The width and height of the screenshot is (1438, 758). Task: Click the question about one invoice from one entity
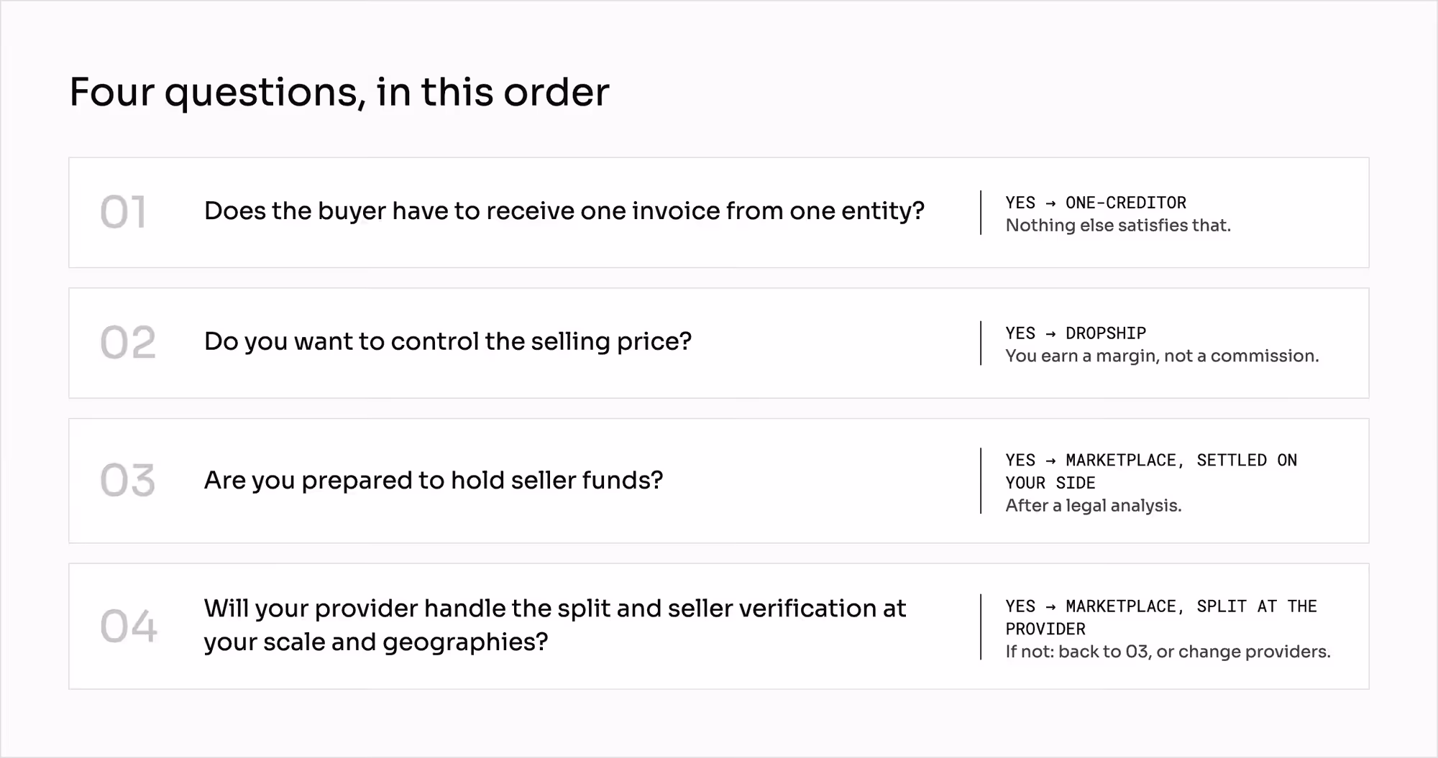pos(564,211)
